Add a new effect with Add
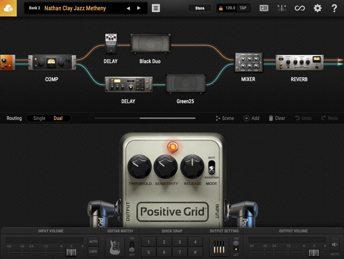This screenshot has width=344, height=259. coord(251,118)
